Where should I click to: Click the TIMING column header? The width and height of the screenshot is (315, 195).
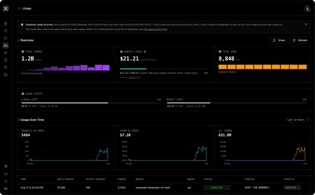pos(122,179)
